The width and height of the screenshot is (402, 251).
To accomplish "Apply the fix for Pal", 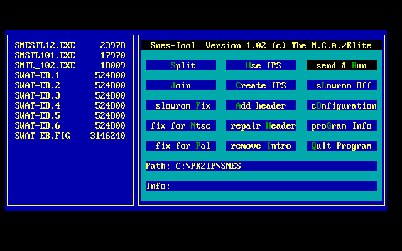I will [181, 146].
